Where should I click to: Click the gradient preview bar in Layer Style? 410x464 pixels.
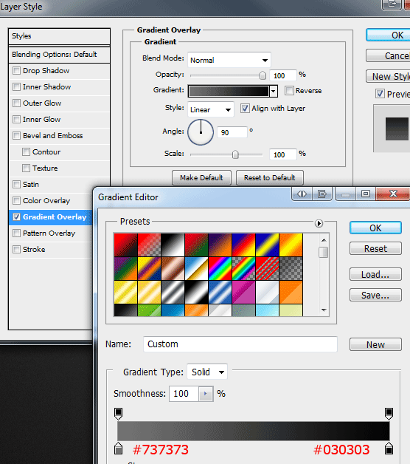click(229, 91)
